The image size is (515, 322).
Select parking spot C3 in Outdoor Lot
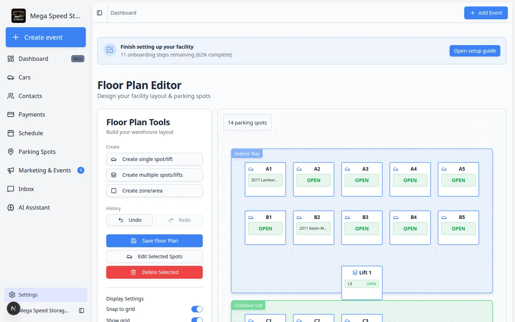tap(362, 318)
